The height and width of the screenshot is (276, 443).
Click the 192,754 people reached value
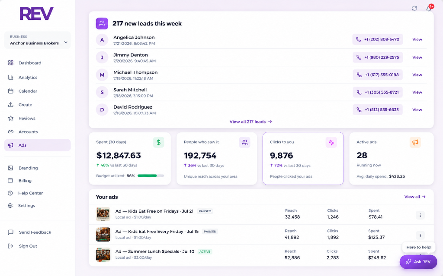tap(200, 155)
